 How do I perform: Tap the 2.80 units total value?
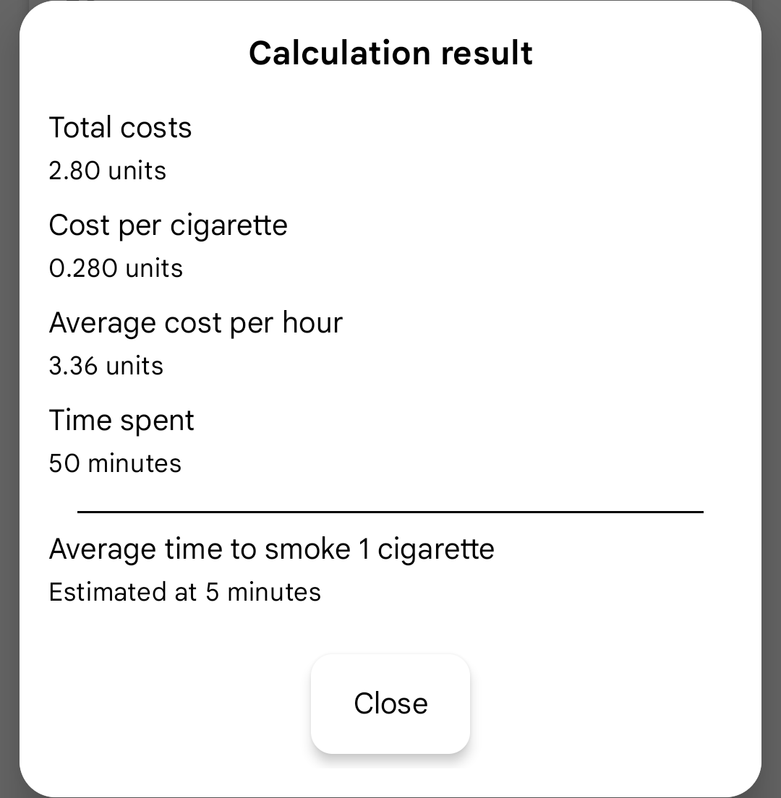[x=108, y=171]
